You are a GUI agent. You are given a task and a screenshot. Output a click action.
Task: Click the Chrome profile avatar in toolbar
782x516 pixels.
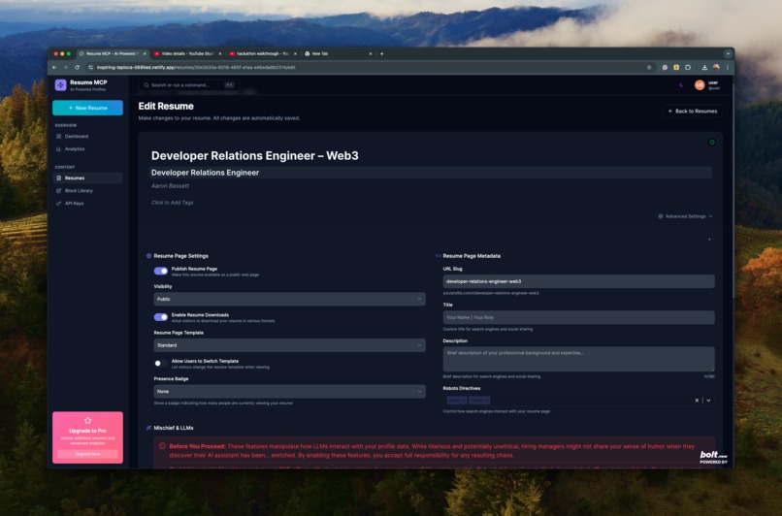coord(716,67)
